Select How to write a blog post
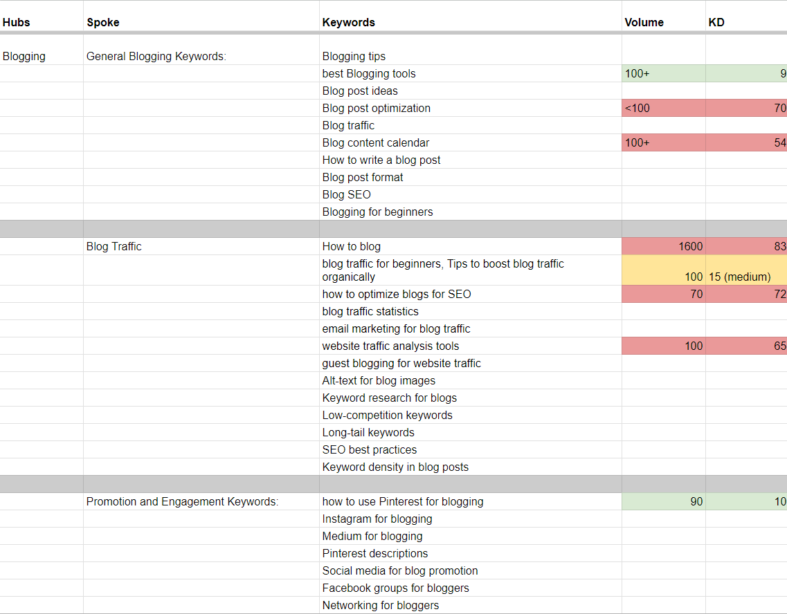Image resolution: width=787 pixels, height=614 pixels. tap(470, 160)
